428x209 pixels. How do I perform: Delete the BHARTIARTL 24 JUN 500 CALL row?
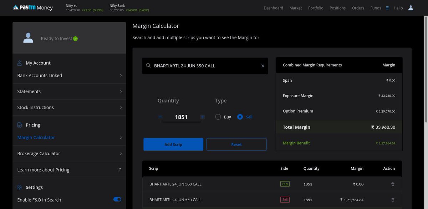393,184
